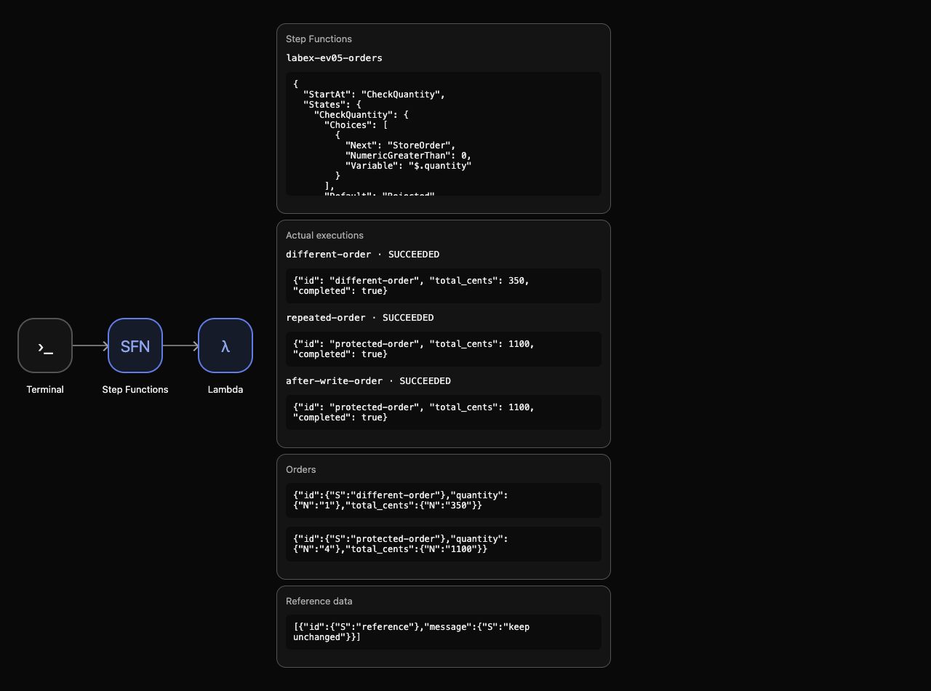Screen dimensions: 931x691
Task: Click the Orders item with id "protected-order"
Action: [x=444, y=544]
